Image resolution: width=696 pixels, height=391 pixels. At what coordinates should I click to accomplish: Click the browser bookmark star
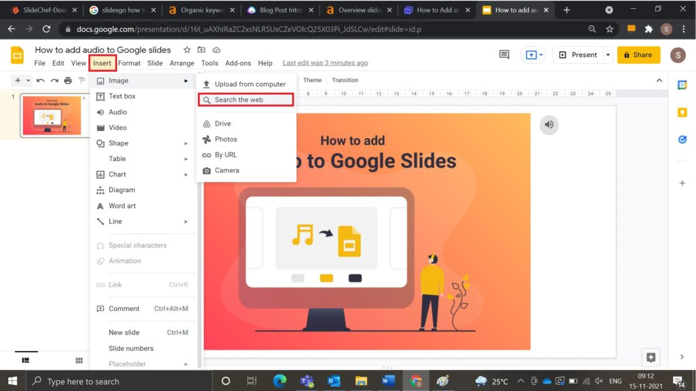(x=610, y=29)
